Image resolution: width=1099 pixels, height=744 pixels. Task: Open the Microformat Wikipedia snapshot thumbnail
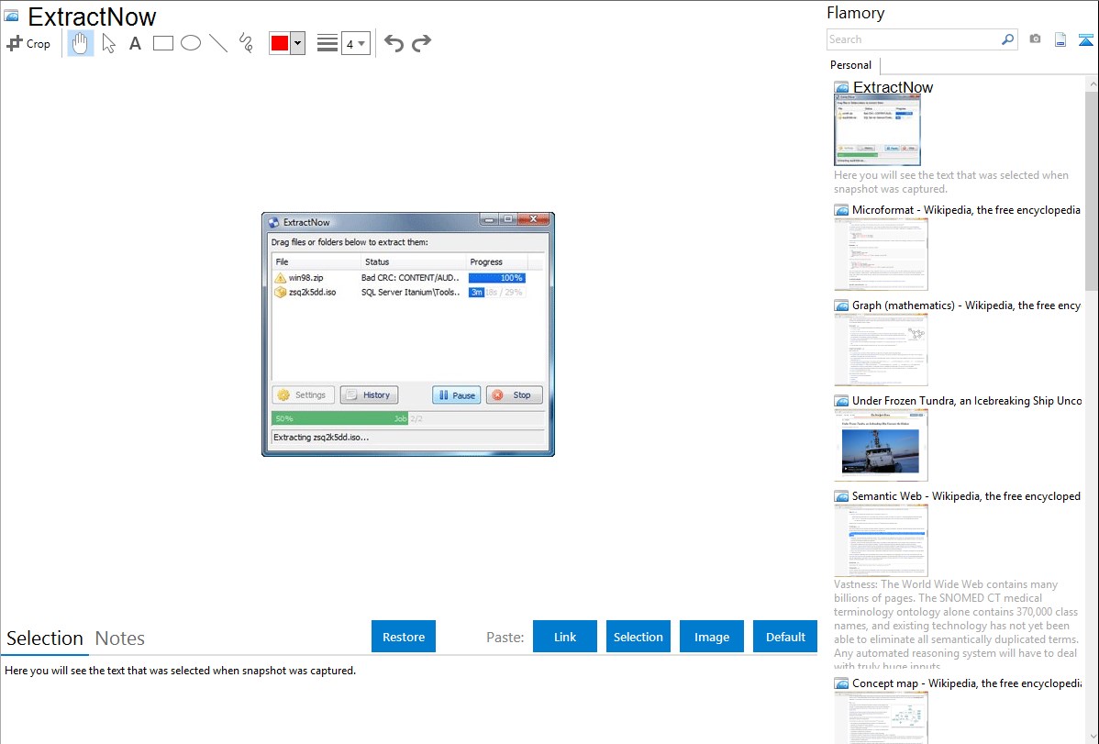click(x=881, y=254)
